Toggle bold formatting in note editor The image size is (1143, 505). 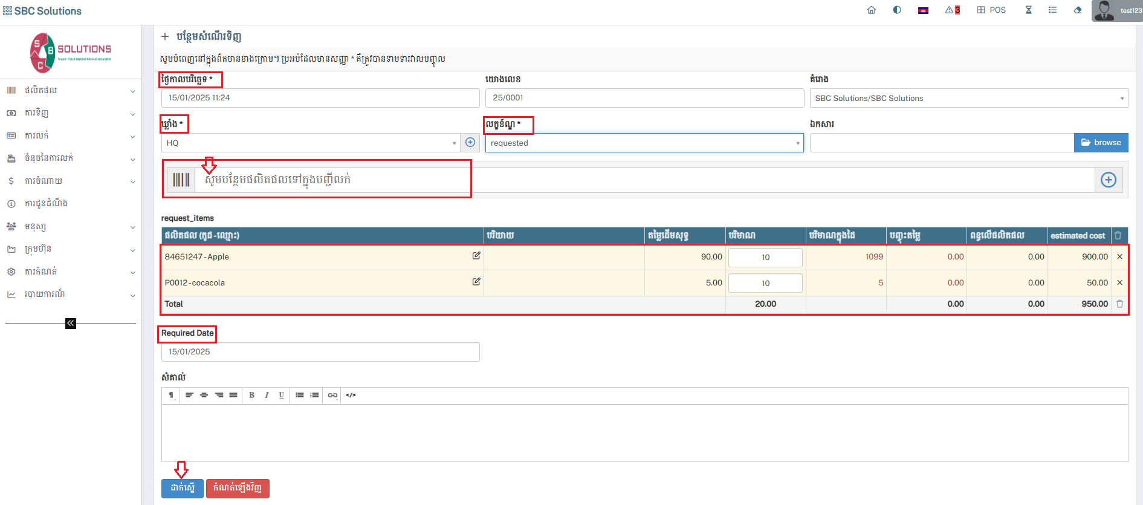pyautogui.click(x=251, y=395)
